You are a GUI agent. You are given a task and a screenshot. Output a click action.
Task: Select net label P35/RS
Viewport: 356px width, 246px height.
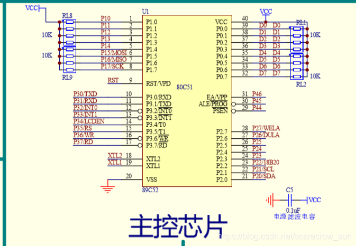[83, 128]
